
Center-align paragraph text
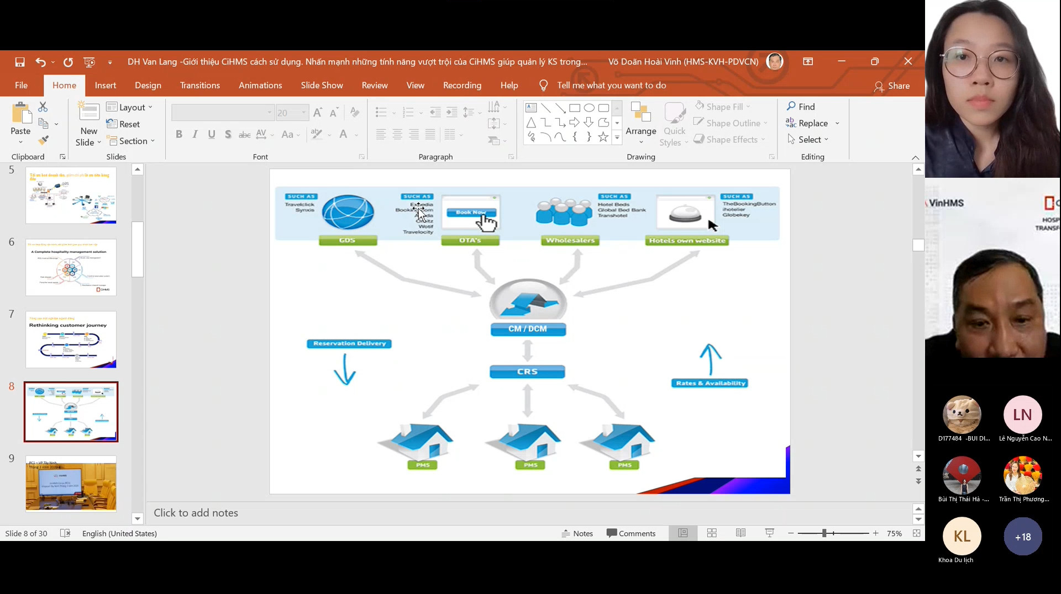pos(397,134)
